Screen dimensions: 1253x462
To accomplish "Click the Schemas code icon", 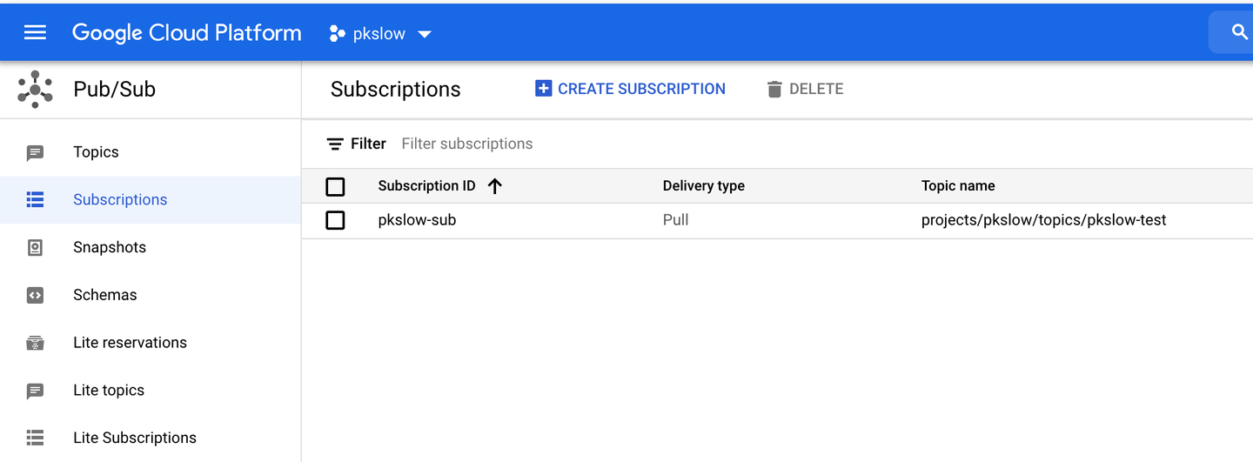I will pos(35,295).
